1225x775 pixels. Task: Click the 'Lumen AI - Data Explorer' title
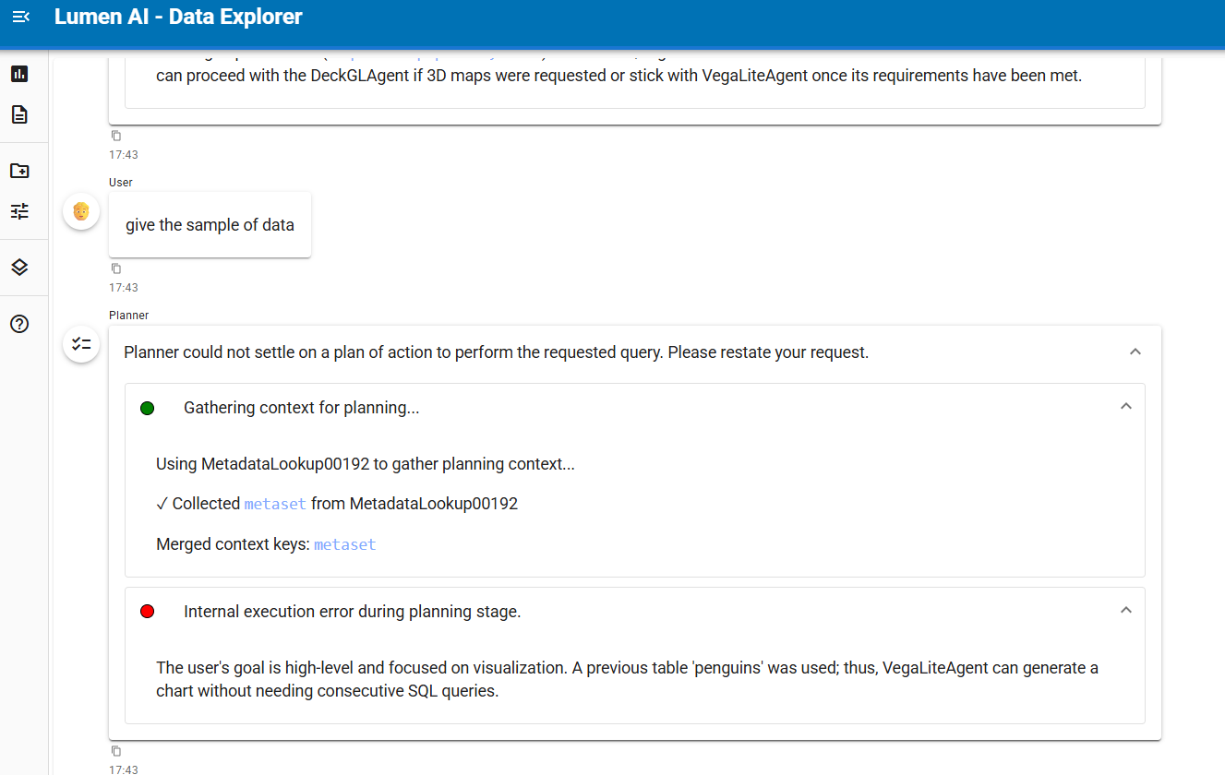[x=178, y=17]
